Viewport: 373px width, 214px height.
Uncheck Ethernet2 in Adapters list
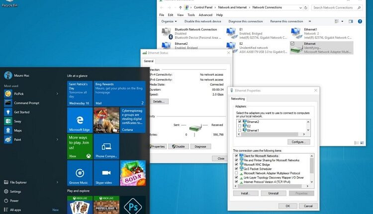(x=240, y=121)
